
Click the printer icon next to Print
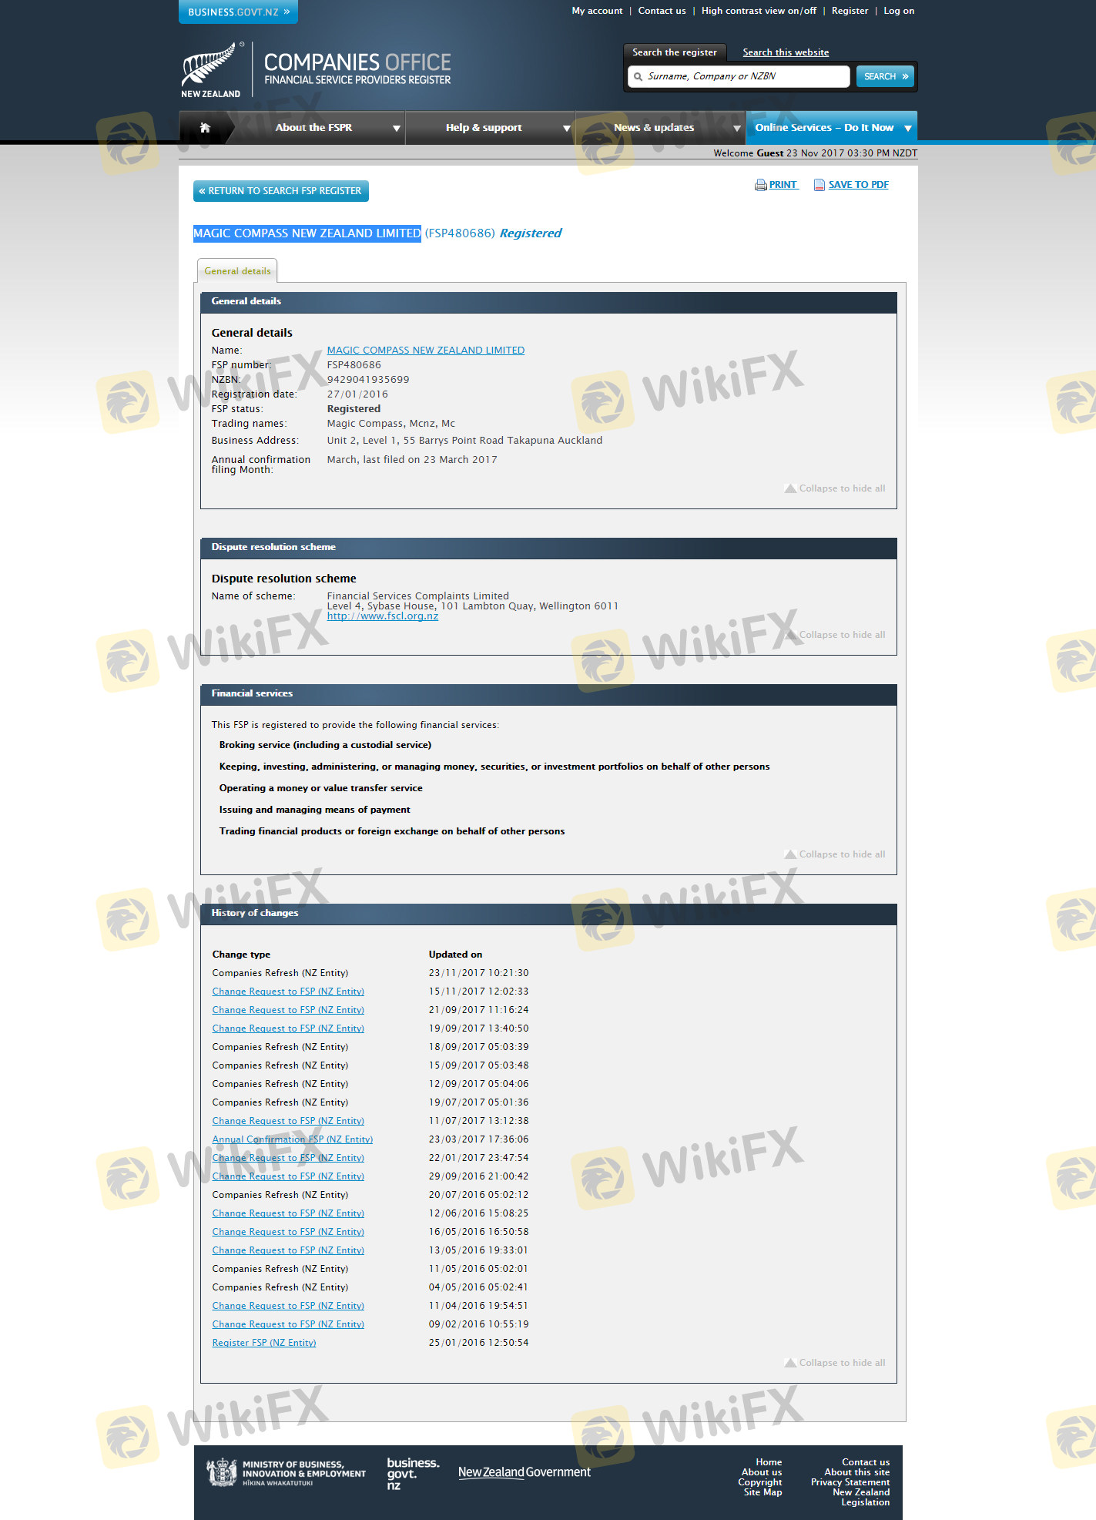pyautogui.click(x=760, y=185)
